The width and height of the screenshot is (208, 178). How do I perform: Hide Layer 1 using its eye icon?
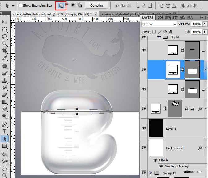click(x=144, y=128)
